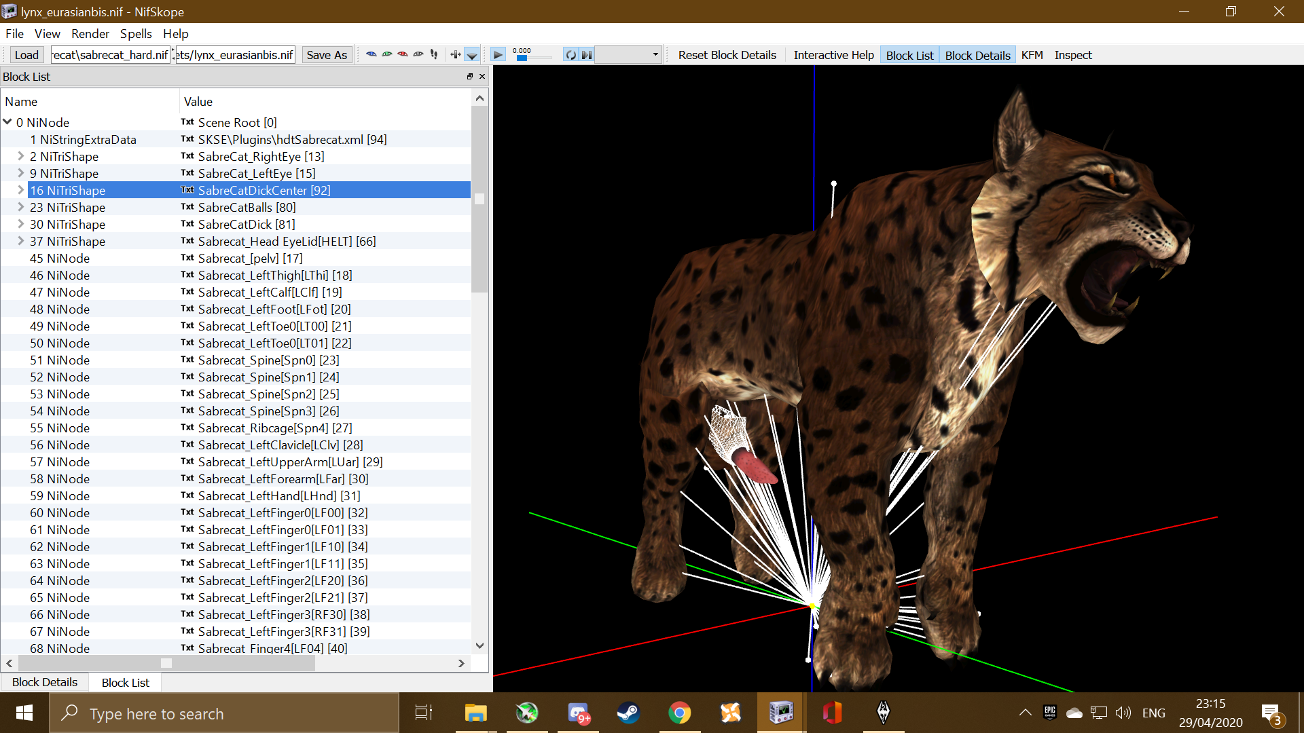Open the Windows Start menu
Viewport: 1304px width, 733px height.
click(x=24, y=713)
